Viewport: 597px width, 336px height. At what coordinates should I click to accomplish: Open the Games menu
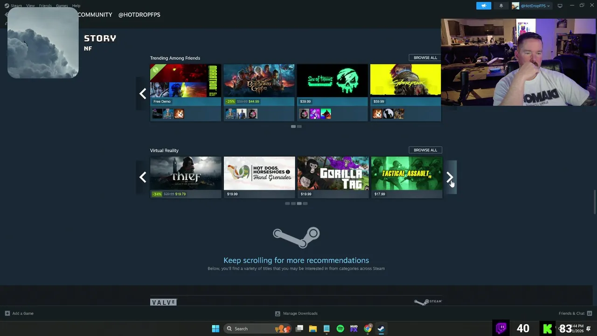point(62,6)
